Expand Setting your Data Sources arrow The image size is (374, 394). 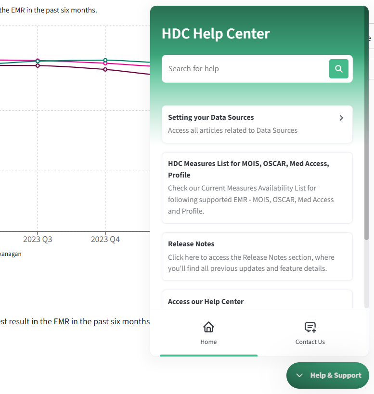[x=341, y=118]
